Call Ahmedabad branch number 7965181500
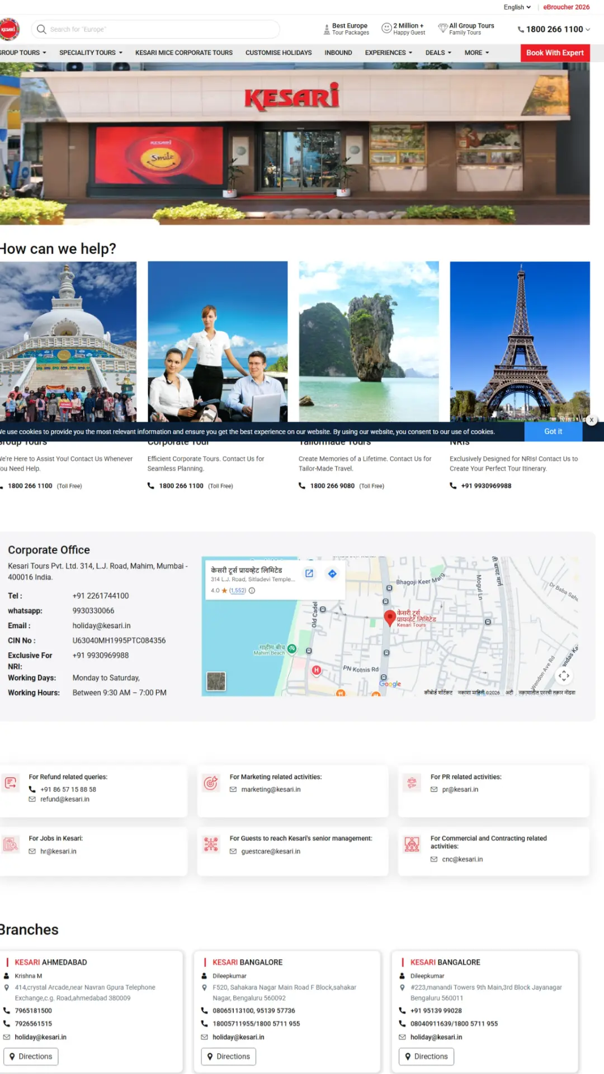The width and height of the screenshot is (604, 1074). point(33,1011)
